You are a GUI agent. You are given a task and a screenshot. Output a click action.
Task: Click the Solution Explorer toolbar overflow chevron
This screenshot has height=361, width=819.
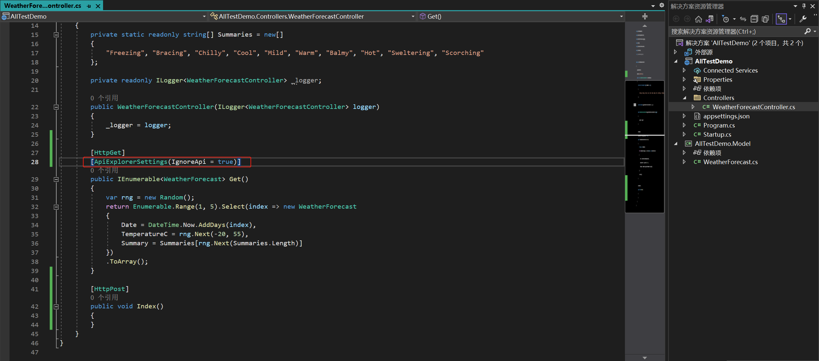coord(815,15)
